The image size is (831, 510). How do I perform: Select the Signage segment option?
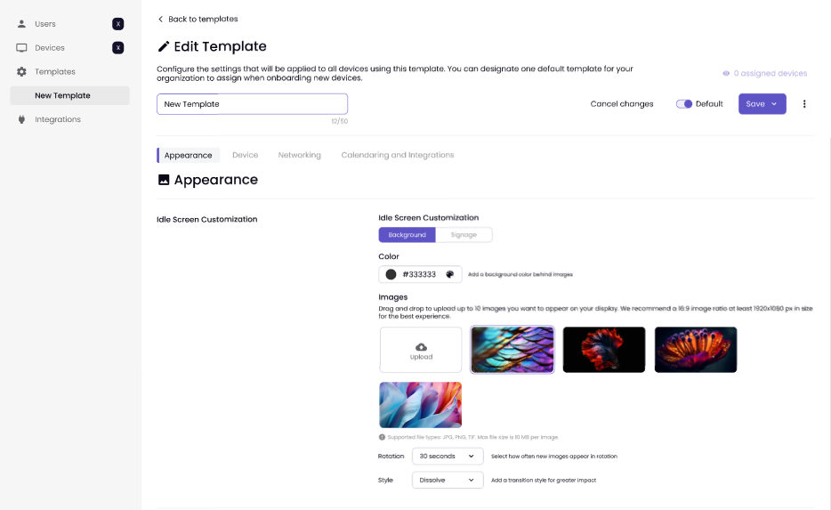(464, 235)
